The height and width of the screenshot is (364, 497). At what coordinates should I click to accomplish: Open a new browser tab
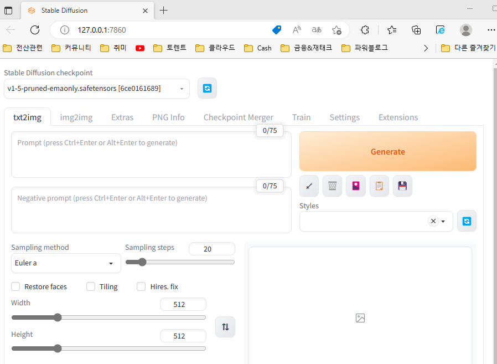pos(163,11)
